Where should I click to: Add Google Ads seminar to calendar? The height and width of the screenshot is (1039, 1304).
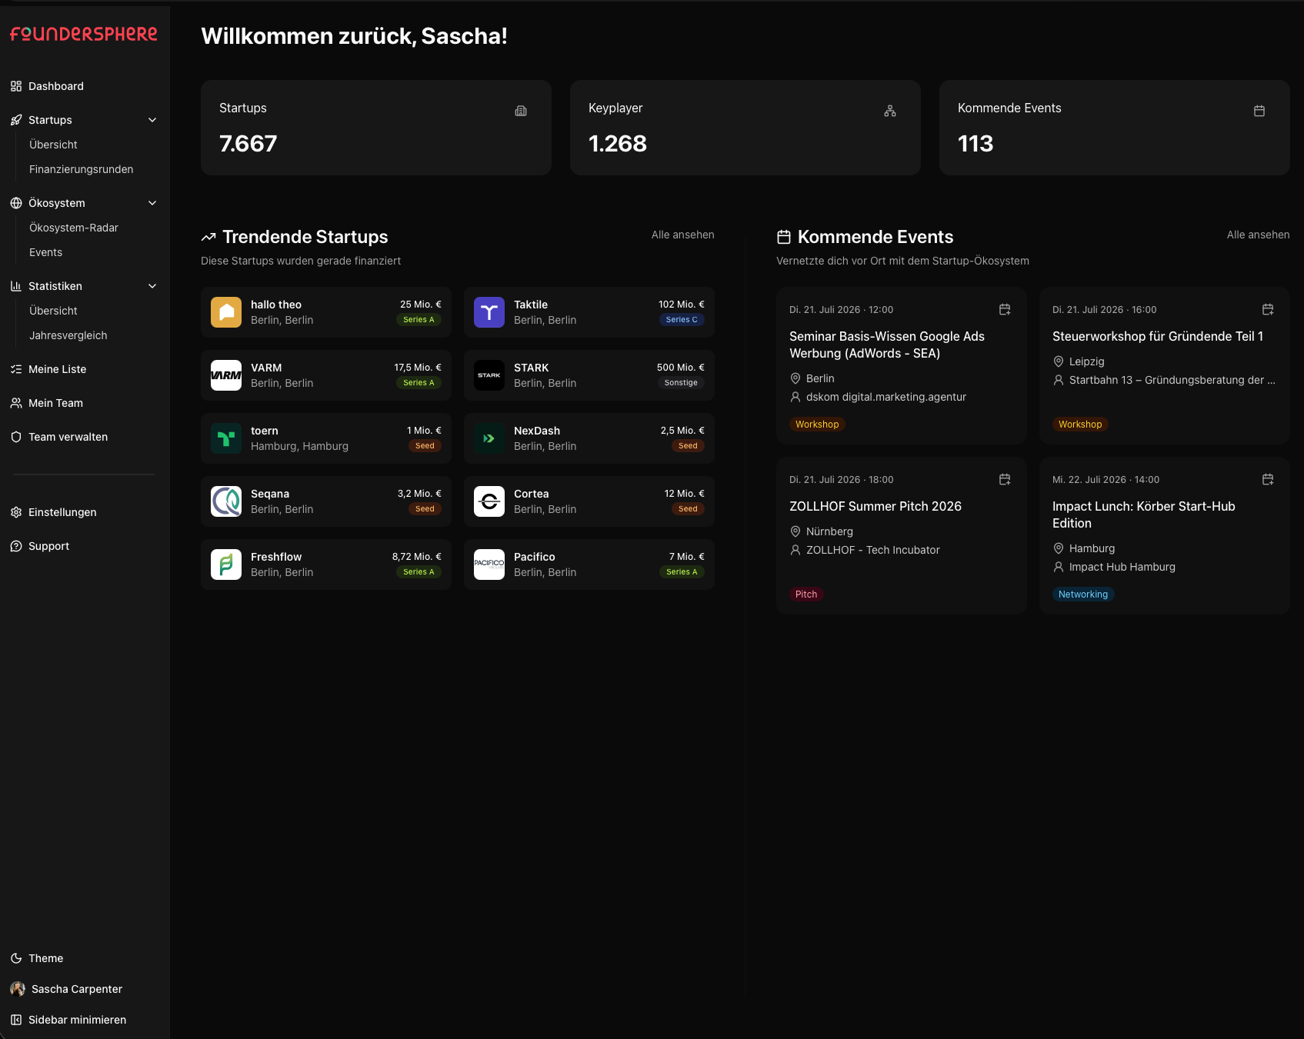pos(1005,309)
